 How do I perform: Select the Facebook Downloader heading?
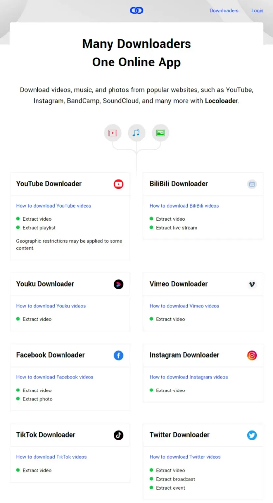coord(50,355)
